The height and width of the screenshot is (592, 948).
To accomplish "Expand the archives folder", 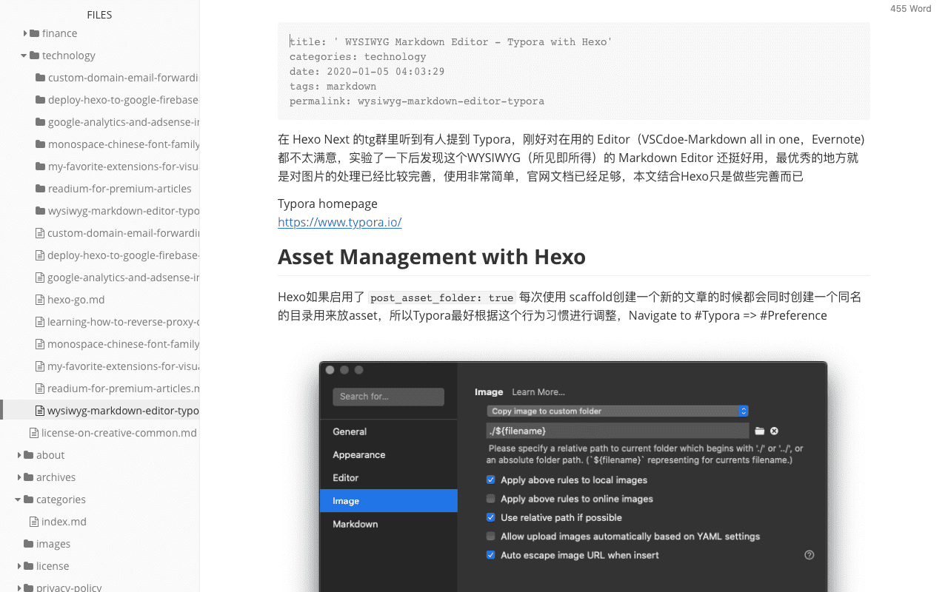I will [19, 477].
